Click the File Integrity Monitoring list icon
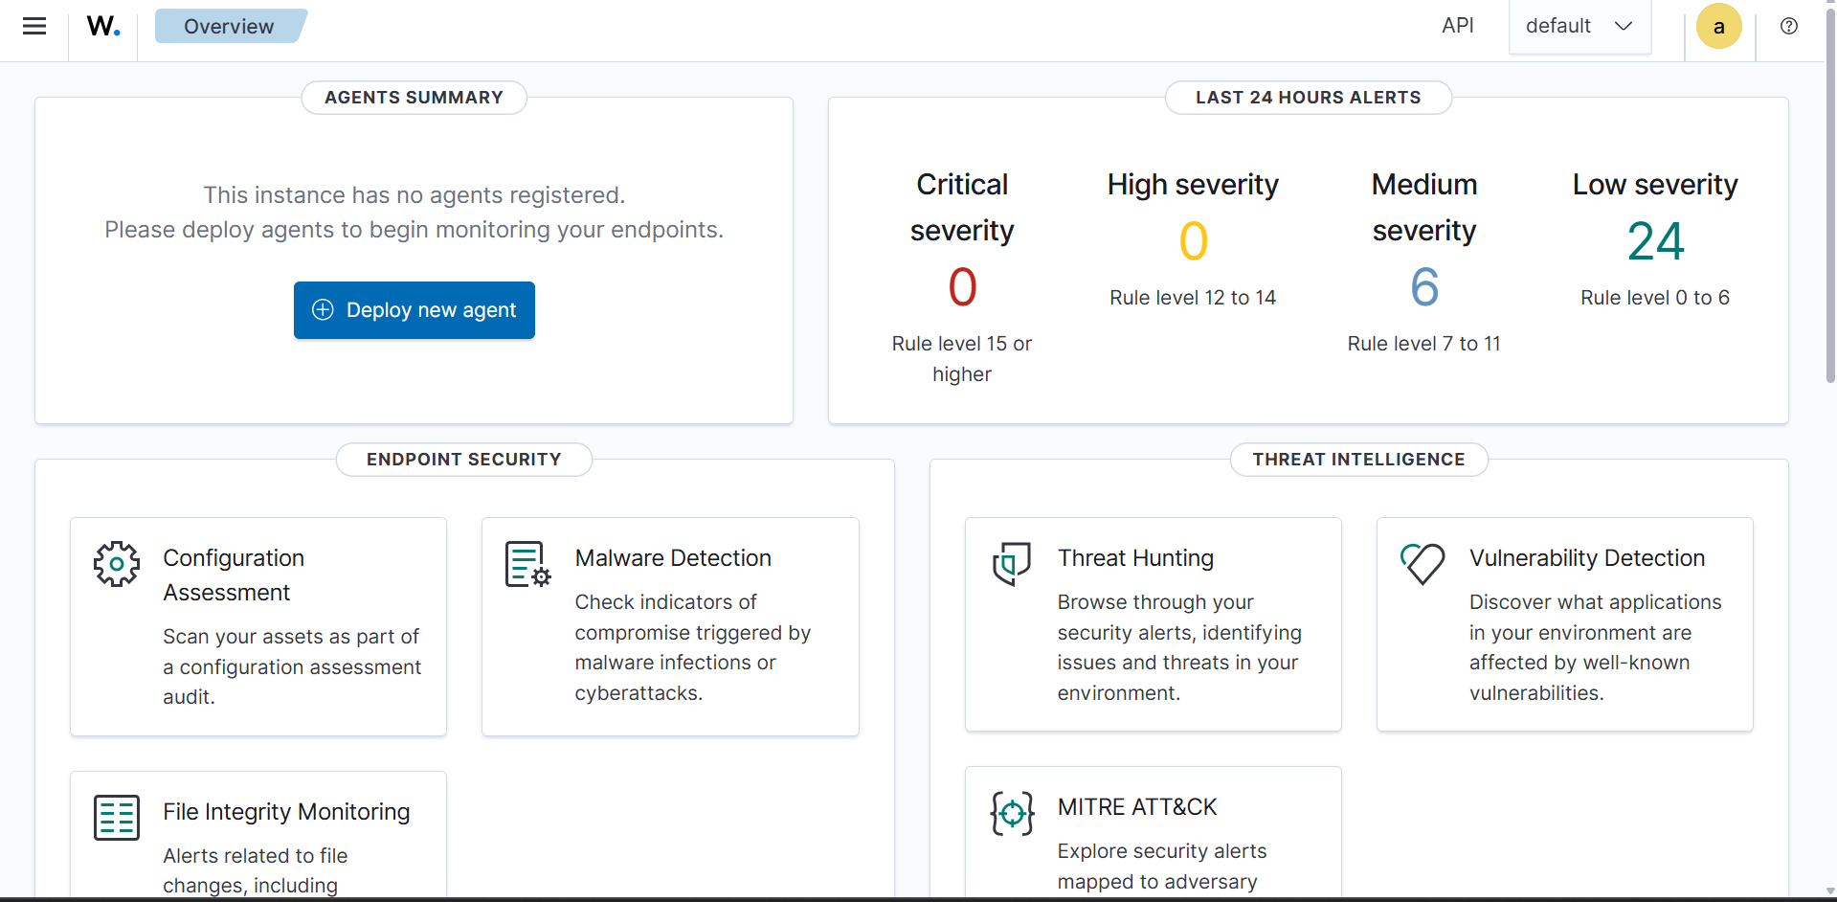 pyautogui.click(x=117, y=818)
